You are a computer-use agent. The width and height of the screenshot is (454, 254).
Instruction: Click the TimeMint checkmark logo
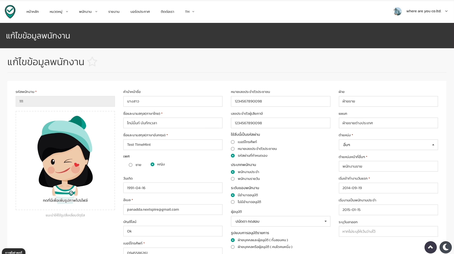[x=10, y=11]
